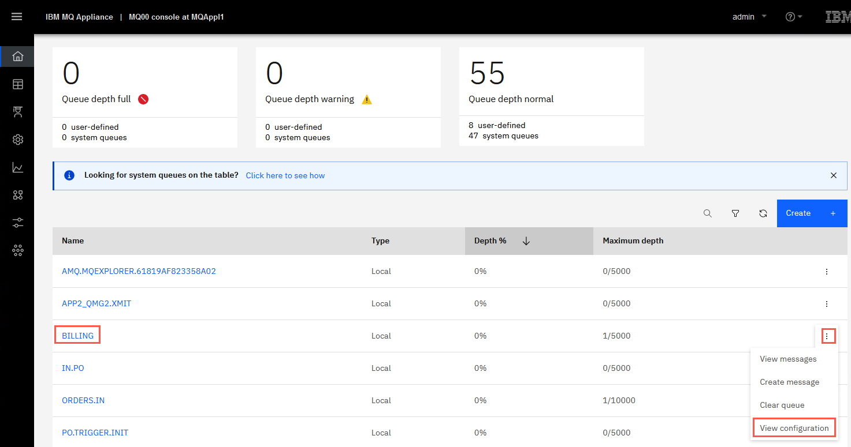Open the IN.PO queue
The image size is (851, 447).
coord(73,368)
